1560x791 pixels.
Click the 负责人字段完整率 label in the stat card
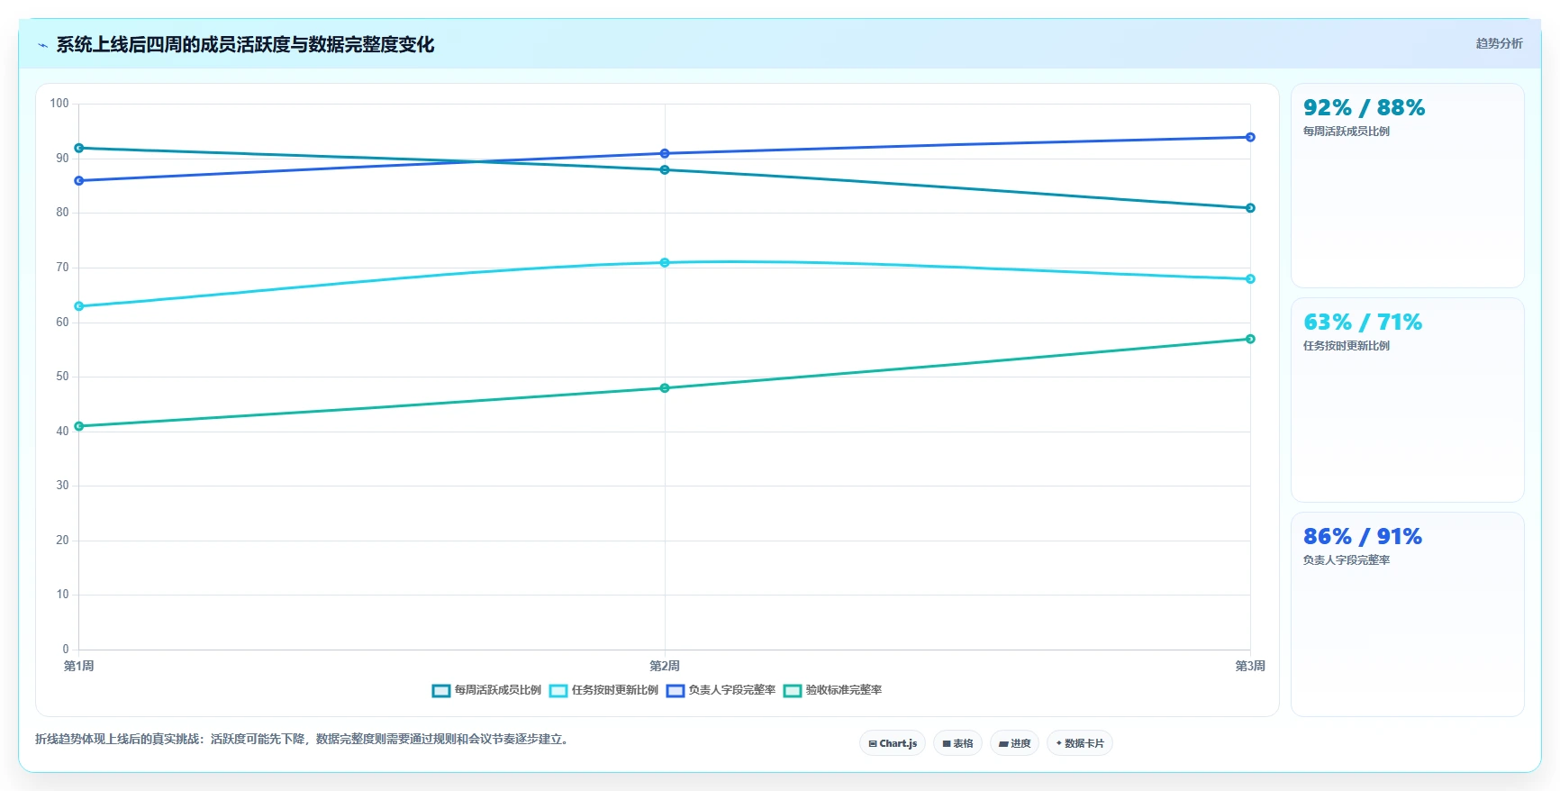(x=1347, y=560)
